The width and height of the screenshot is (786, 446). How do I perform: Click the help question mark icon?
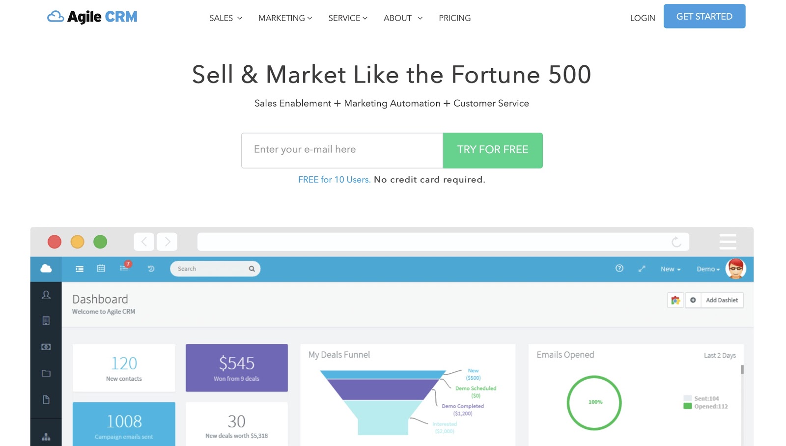click(619, 268)
